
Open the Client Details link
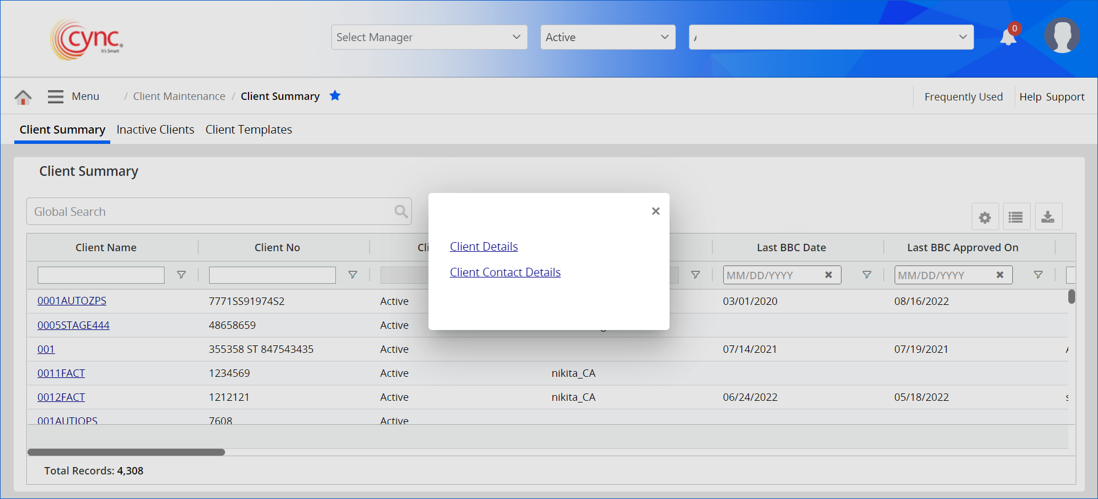point(484,247)
